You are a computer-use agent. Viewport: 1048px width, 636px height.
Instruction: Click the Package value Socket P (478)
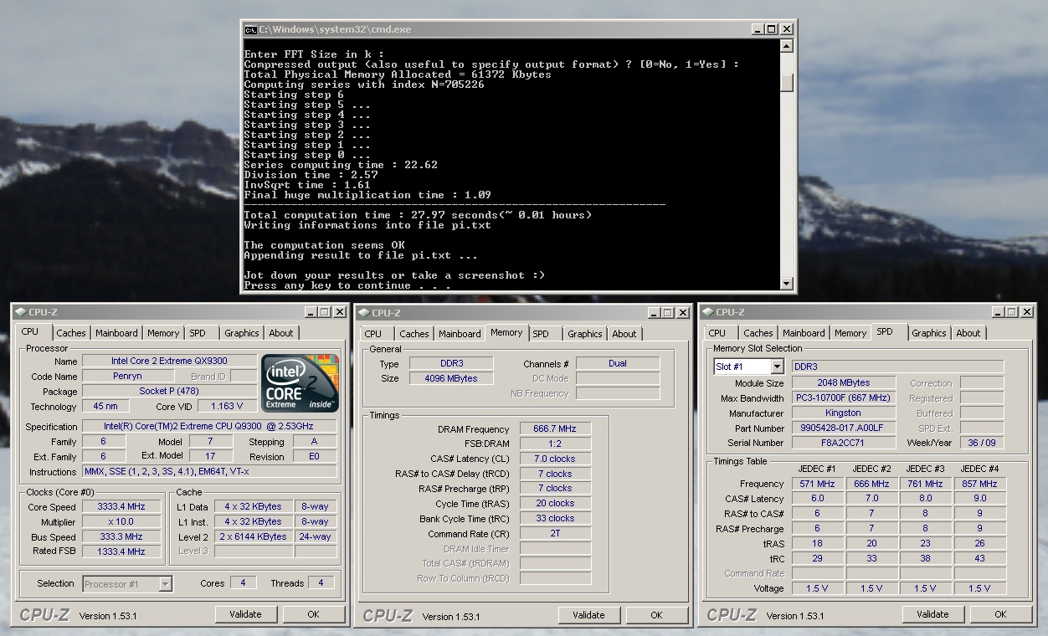[169, 392]
